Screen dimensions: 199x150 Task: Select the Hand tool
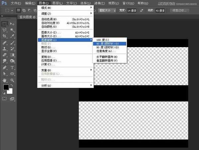click(x=5, y=80)
